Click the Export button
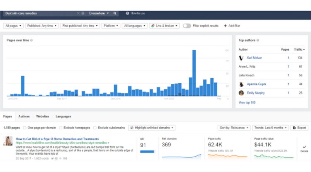The width and height of the screenshot is (311, 172). (299, 128)
